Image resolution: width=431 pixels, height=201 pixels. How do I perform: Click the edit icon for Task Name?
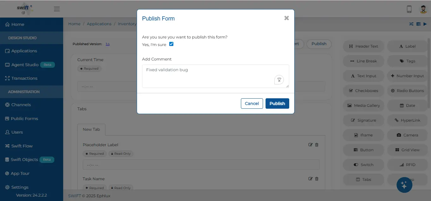pyautogui.click(x=310, y=179)
